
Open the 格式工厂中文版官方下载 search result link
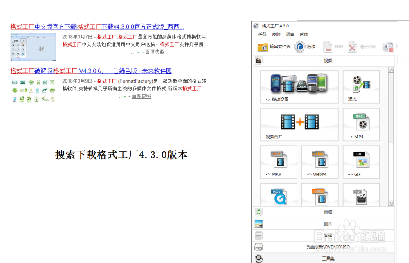coord(97,27)
